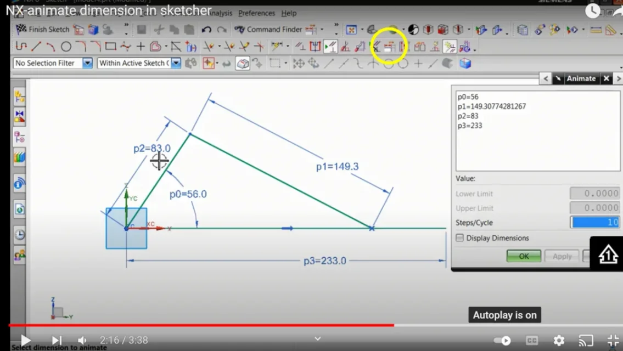Click the Undo arrow icon
623x351 pixels.
206,30
